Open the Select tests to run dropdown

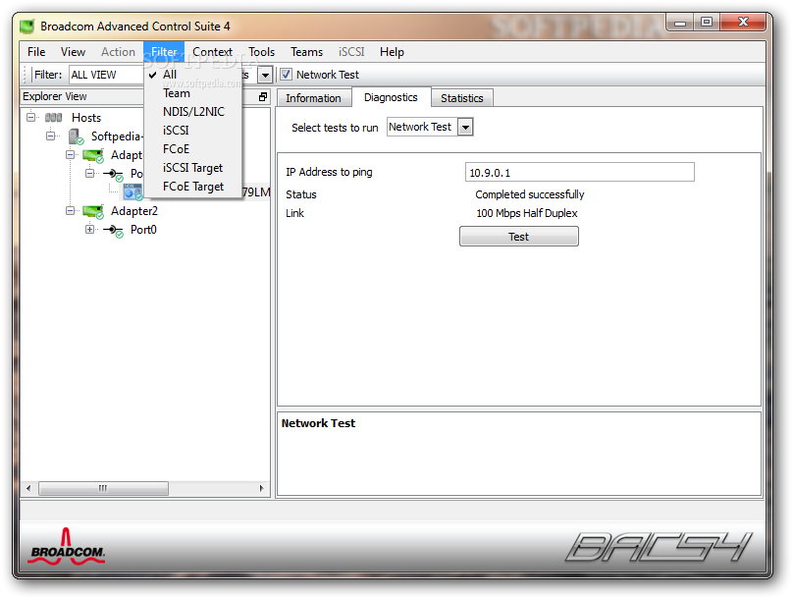click(465, 127)
